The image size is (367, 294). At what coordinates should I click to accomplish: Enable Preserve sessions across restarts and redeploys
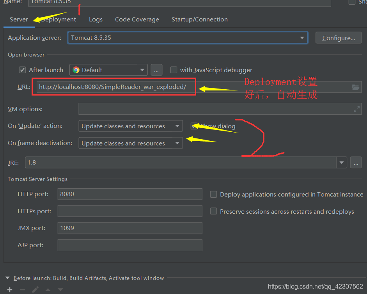pyautogui.click(x=213, y=211)
